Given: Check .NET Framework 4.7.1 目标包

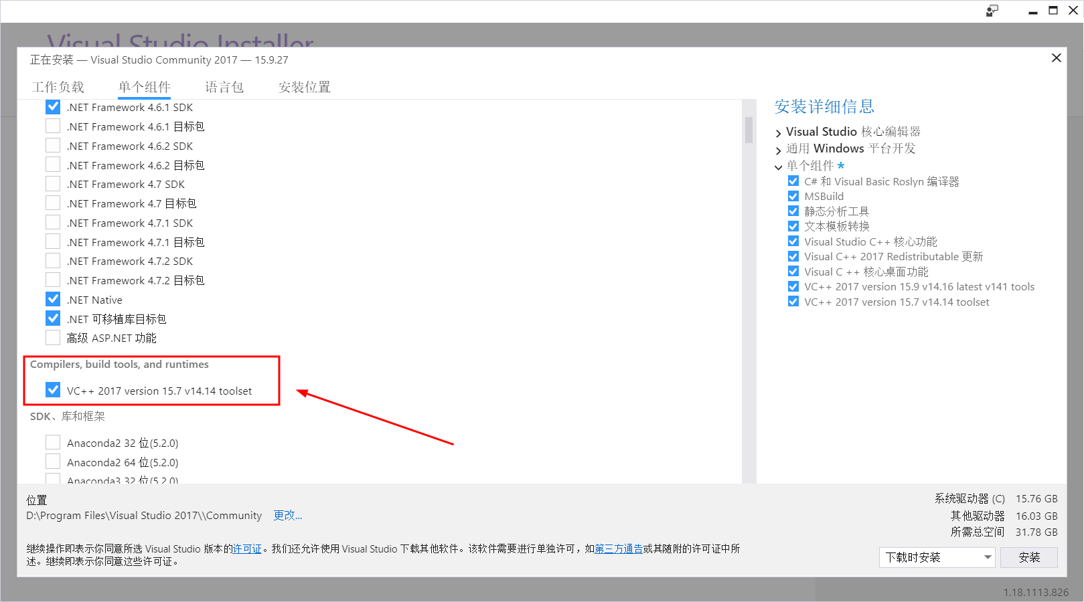Looking at the screenshot, I should (53, 242).
